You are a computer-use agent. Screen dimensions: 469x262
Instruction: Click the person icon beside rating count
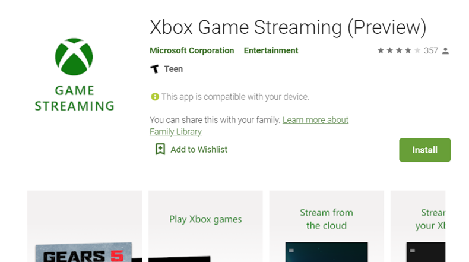click(446, 51)
